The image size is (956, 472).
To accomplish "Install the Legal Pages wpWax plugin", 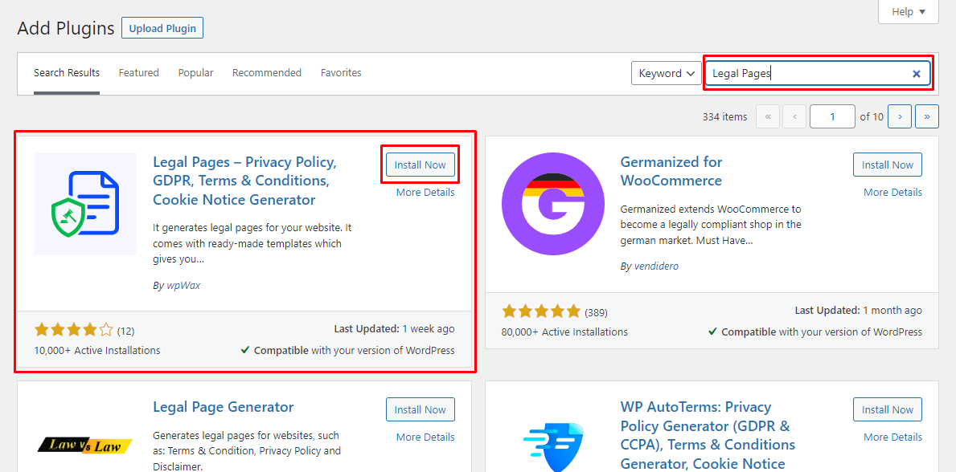I will pos(420,165).
